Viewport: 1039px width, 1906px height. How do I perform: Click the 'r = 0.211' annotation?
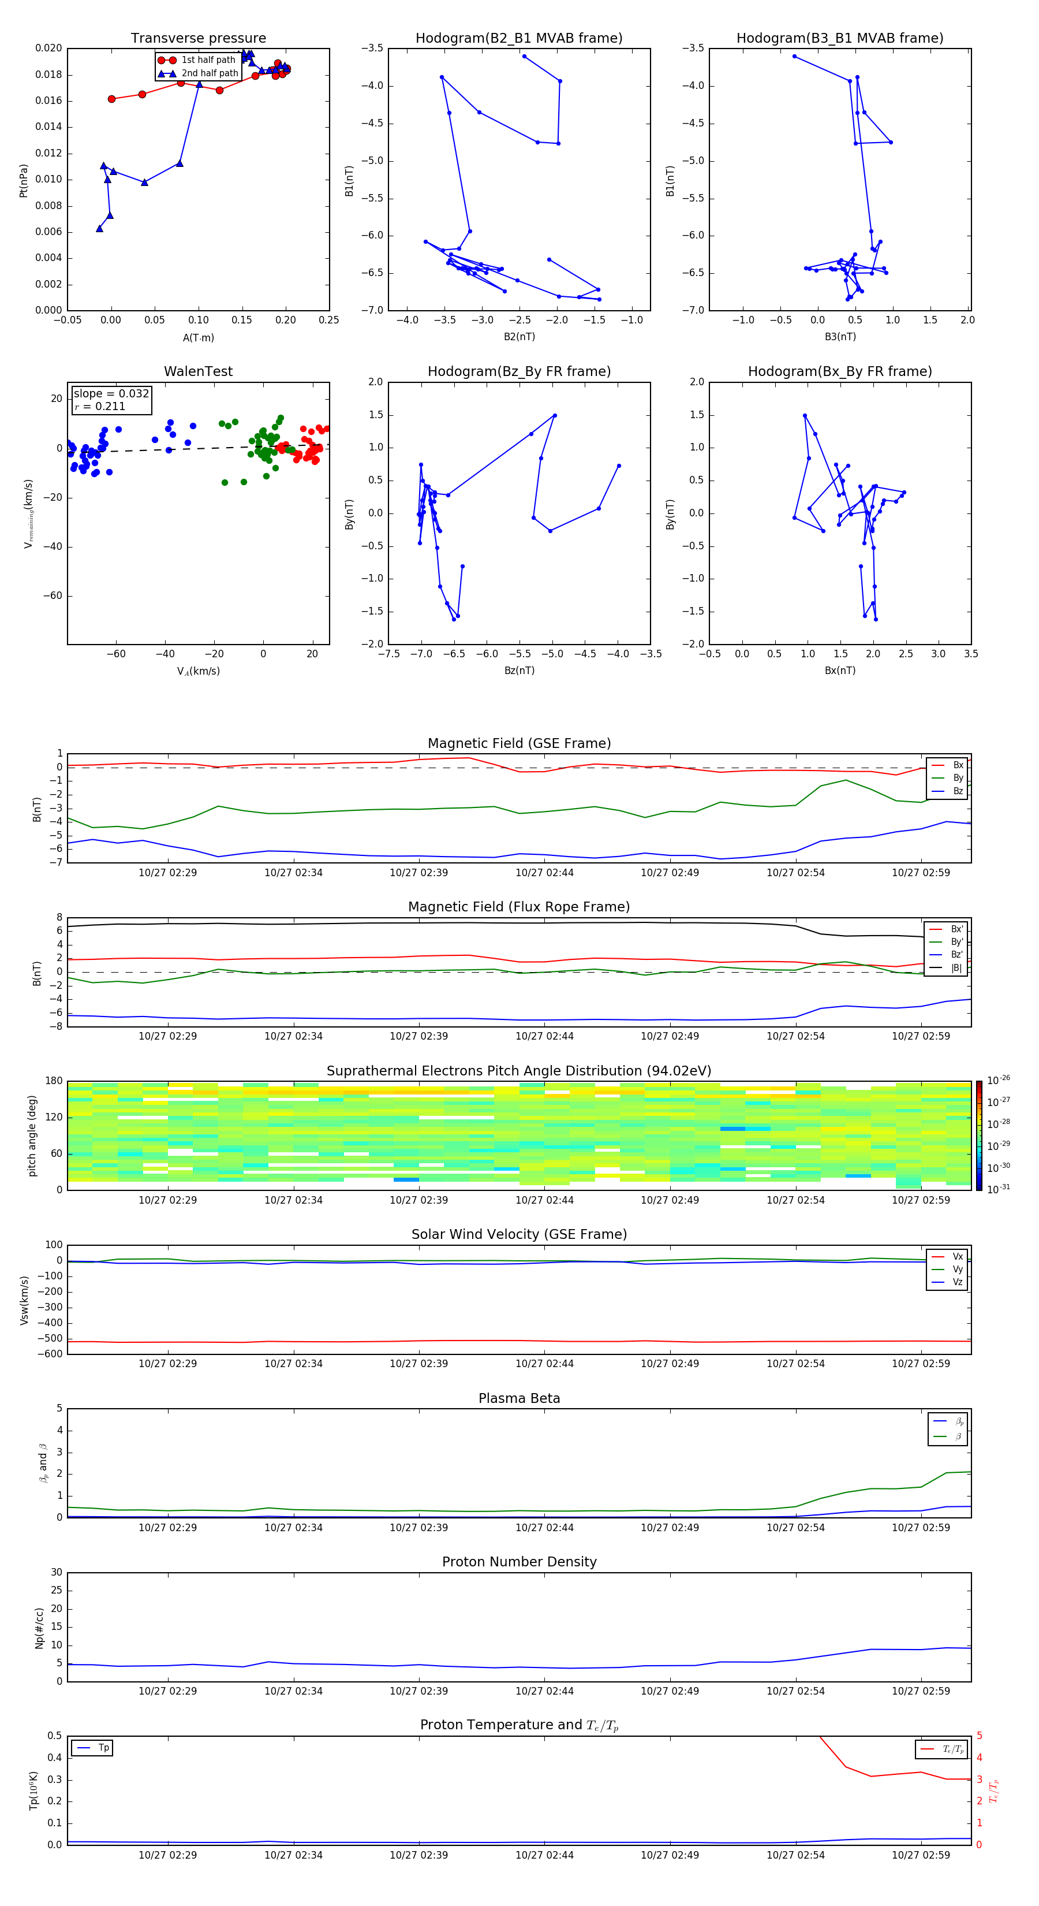pyautogui.click(x=100, y=407)
